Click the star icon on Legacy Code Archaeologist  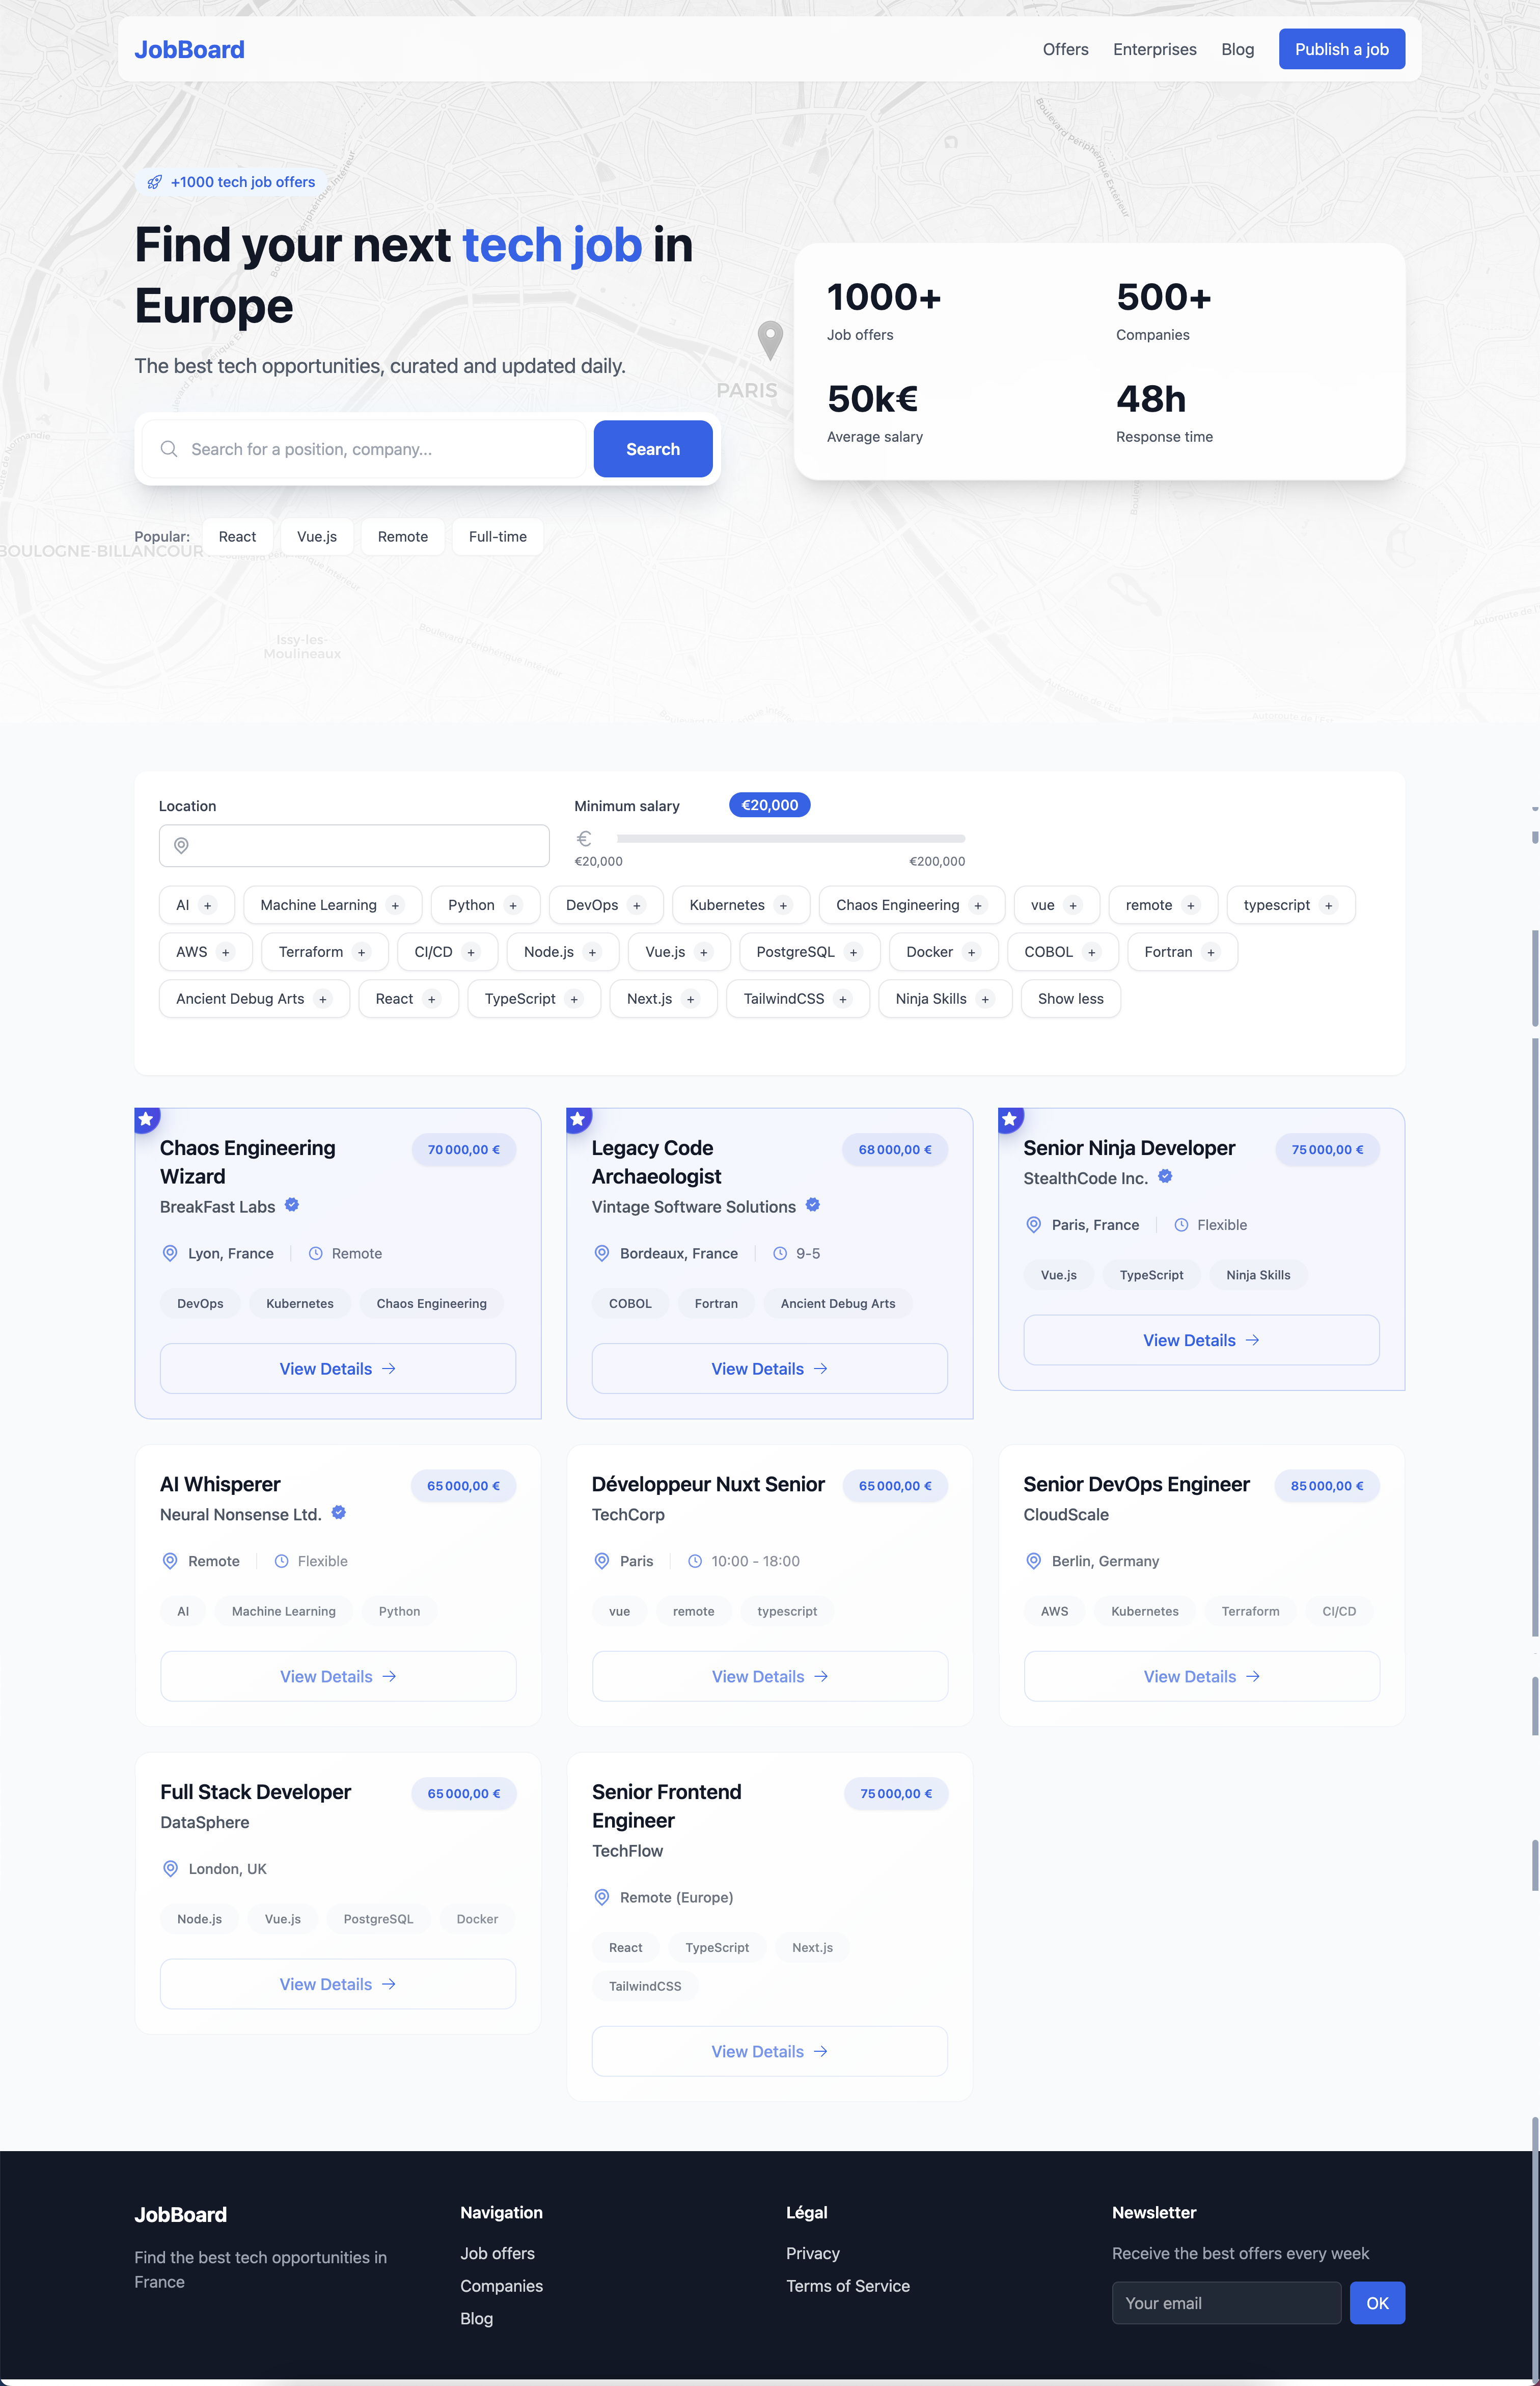[581, 1118]
